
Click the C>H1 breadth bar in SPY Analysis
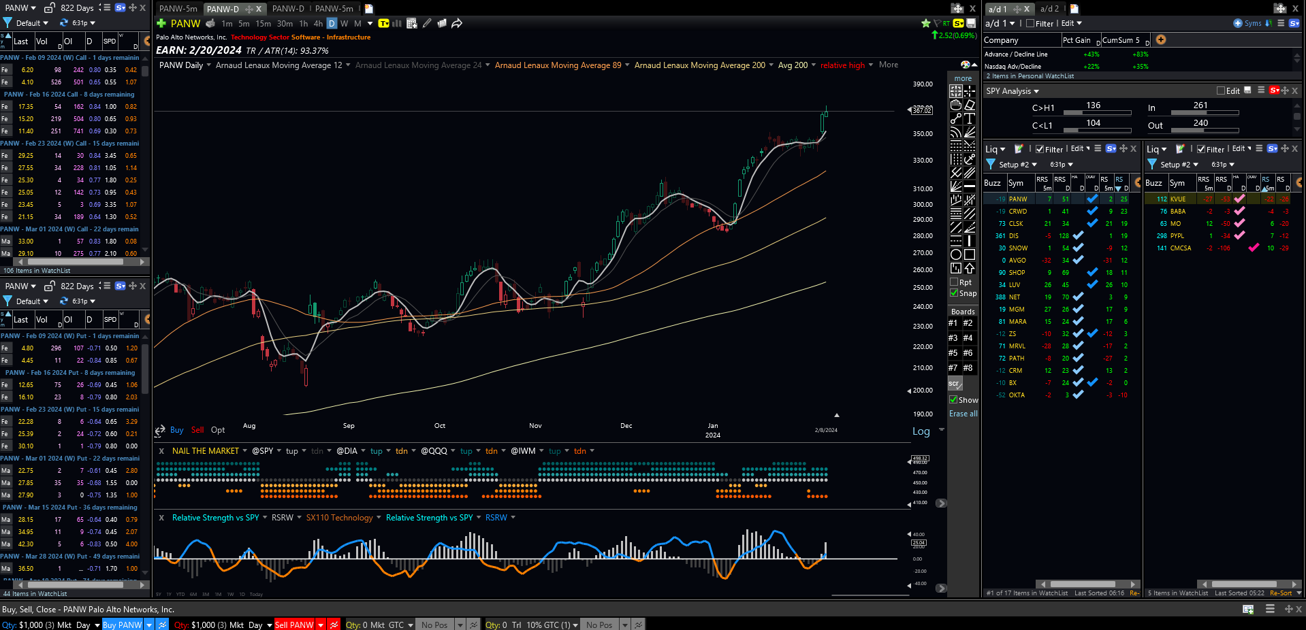(x=1097, y=112)
